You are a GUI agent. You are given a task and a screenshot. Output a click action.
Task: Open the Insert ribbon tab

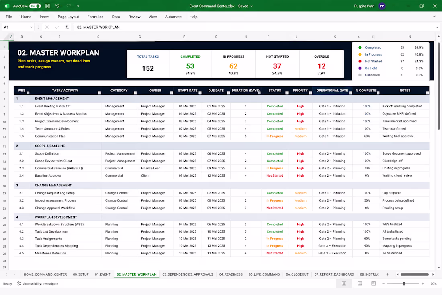coord(45,17)
